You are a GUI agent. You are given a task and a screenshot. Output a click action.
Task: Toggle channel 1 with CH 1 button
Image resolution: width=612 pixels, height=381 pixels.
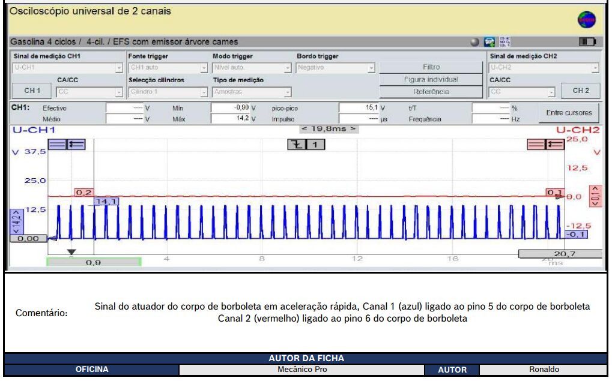[x=32, y=91]
